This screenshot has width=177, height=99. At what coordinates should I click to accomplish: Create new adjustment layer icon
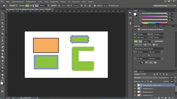[x=162, y=98]
